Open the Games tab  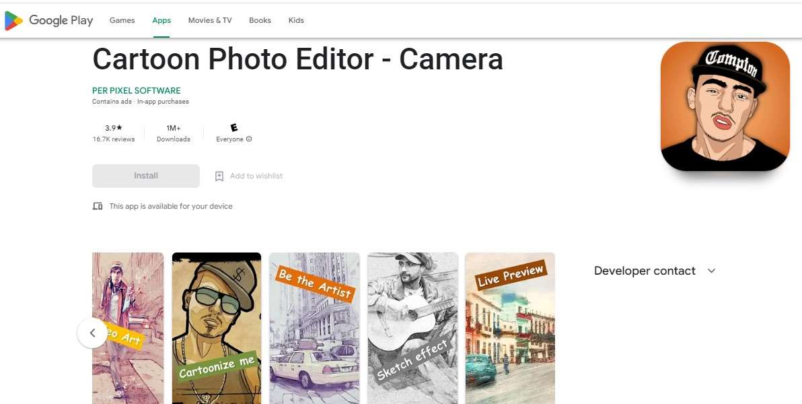coord(122,20)
